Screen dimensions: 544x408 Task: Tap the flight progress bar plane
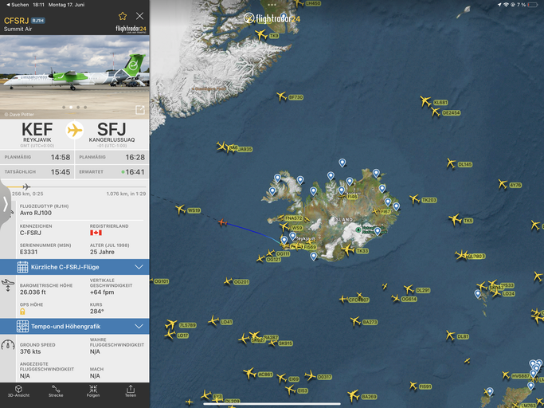click(26, 186)
